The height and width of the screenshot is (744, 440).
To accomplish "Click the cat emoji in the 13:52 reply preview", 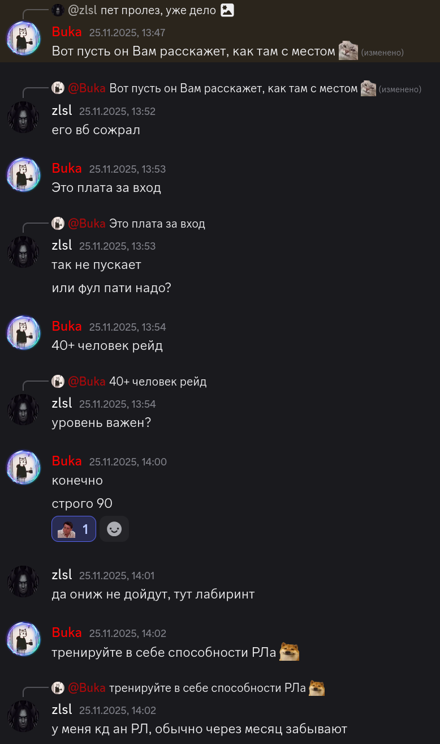I will click(368, 88).
